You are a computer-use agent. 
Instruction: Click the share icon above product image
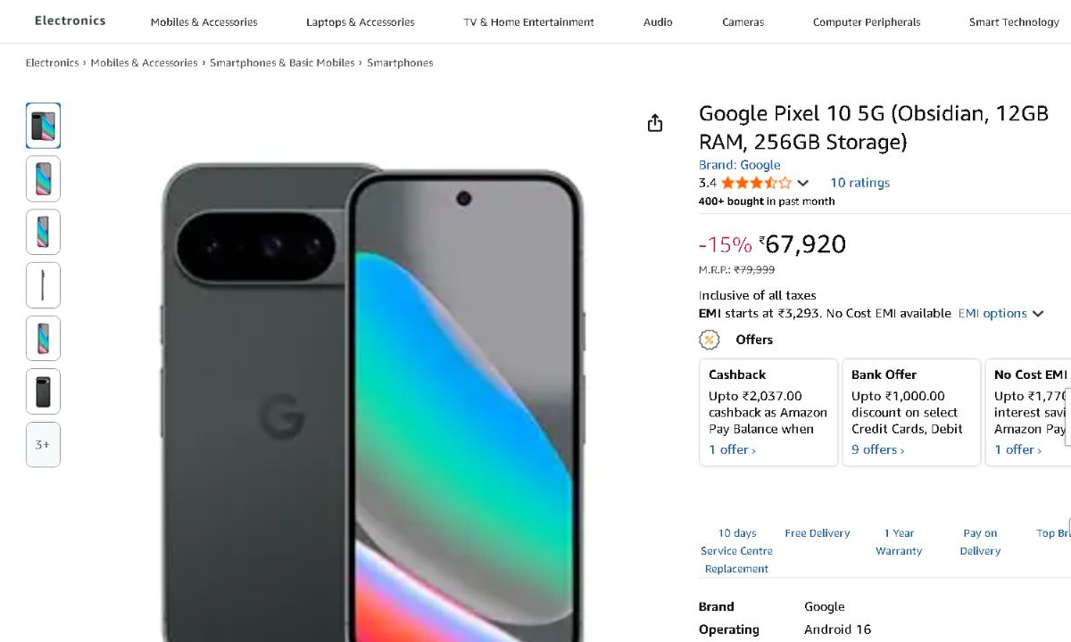point(655,123)
